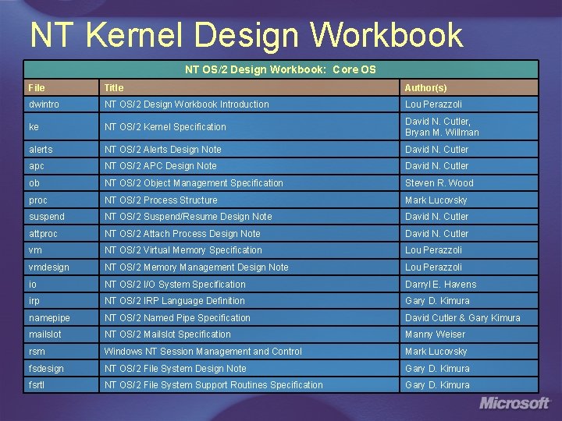The height and width of the screenshot is (421, 562).
Task: Click the 'File' column header
Action: coord(62,87)
